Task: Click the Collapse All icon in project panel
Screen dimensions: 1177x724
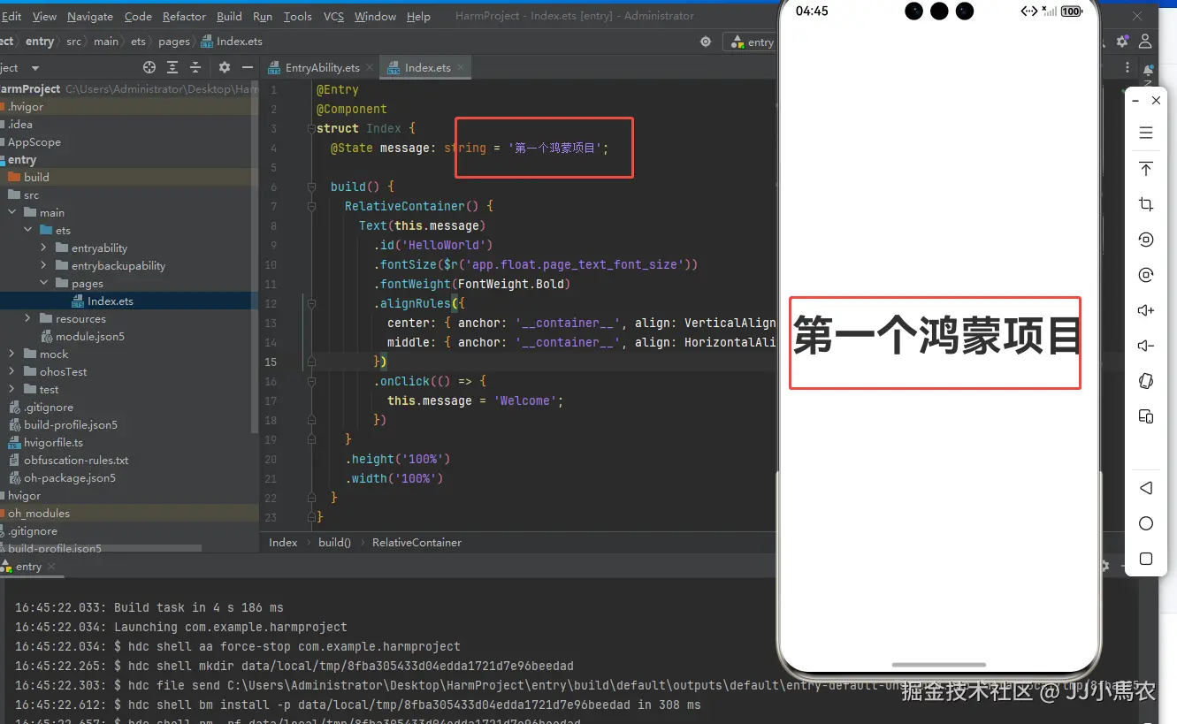Action: click(195, 67)
